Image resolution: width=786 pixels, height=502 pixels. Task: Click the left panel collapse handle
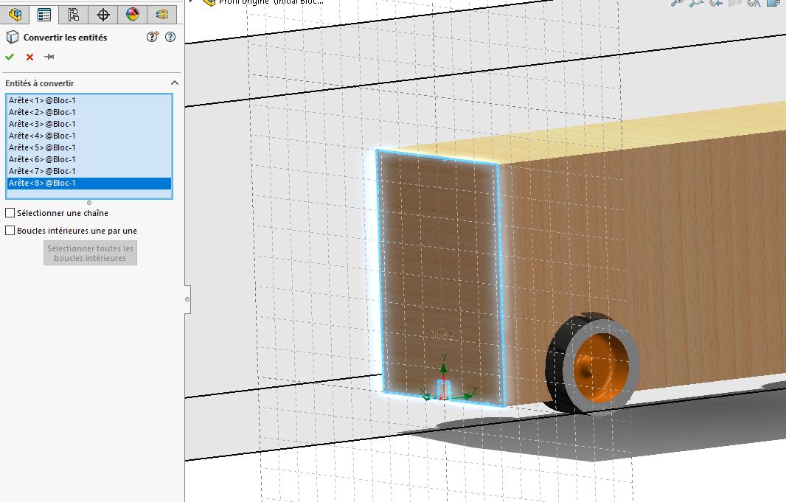(187, 299)
